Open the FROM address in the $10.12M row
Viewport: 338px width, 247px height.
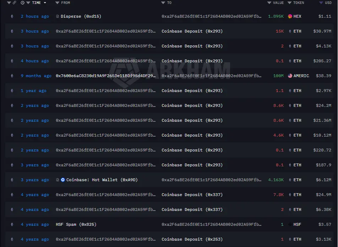[106, 135]
